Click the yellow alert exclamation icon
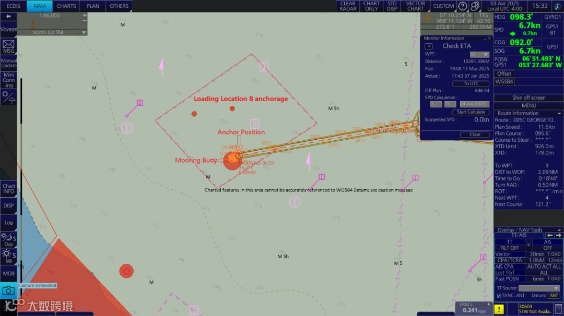Screen dimensions: 564x316 [499, 309]
